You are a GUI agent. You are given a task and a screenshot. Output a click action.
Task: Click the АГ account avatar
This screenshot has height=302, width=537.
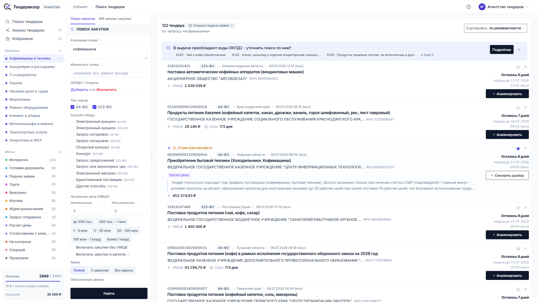click(482, 7)
